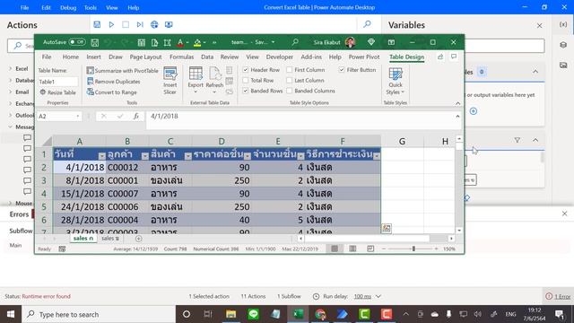Image resolution: width=574 pixels, height=323 pixels.
Task: Open the Developer tab
Action: (x=279, y=57)
